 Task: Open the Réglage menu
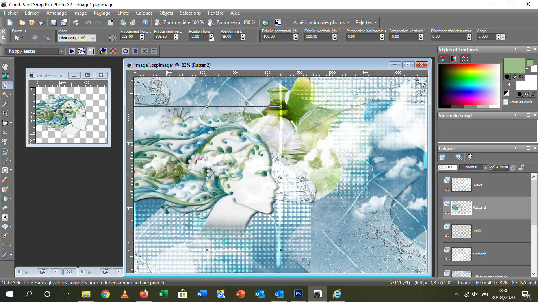(x=102, y=13)
